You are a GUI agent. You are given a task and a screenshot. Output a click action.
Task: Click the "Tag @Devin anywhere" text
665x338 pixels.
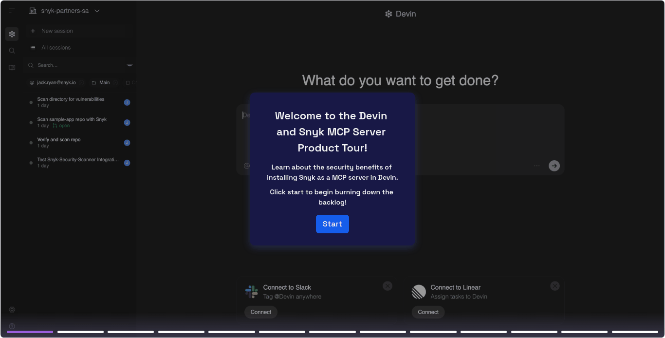click(x=292, y=297)
